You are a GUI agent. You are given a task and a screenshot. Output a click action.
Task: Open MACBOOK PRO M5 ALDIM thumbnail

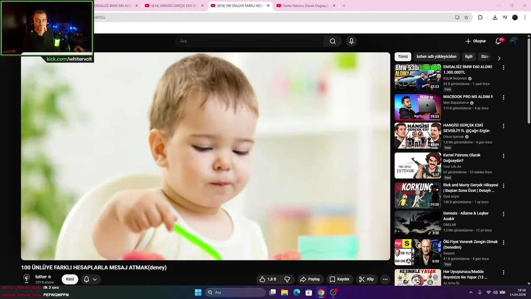tap(418, 107)
